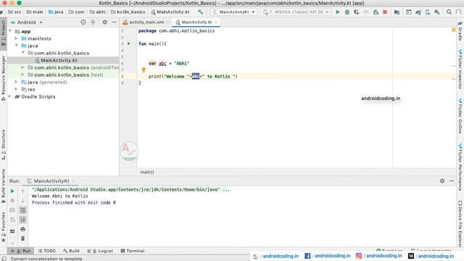Viewport: 464px width, 261px height.
Task: Open Search Everywhere magnifier icon
Action: tap(449, 12)
